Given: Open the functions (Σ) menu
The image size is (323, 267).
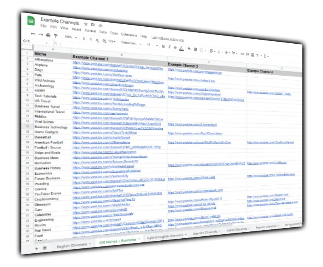Looking at the screenshot, I should point(265,56).
